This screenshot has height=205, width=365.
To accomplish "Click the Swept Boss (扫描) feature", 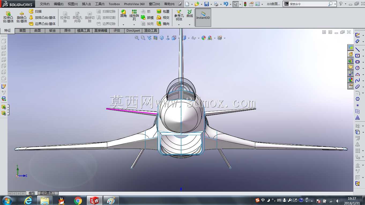I will point(35,12).
